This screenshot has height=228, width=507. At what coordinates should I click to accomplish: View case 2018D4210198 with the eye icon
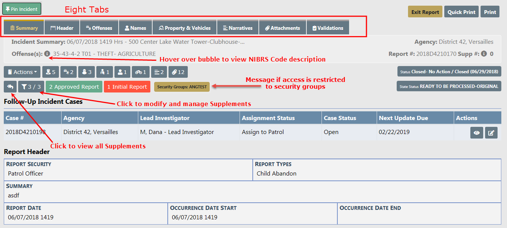click(x=476, y=133)
